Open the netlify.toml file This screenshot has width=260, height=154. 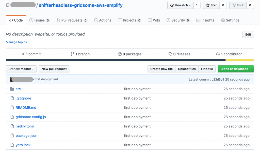coord(25,126)
